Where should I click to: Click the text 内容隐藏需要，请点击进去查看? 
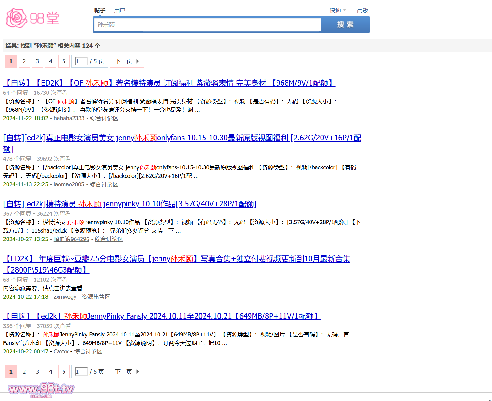43,288
